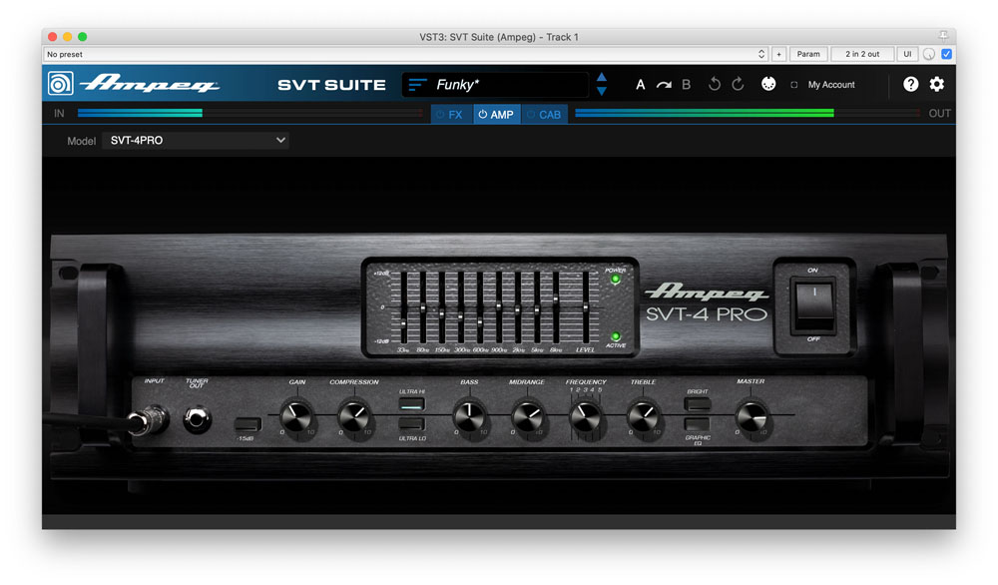Click the My Account link
Viewport: 998px width, 585px height.
tap(830, 85)
